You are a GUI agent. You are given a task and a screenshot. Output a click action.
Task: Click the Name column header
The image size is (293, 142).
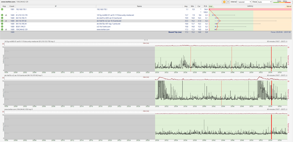pos(139,6)
